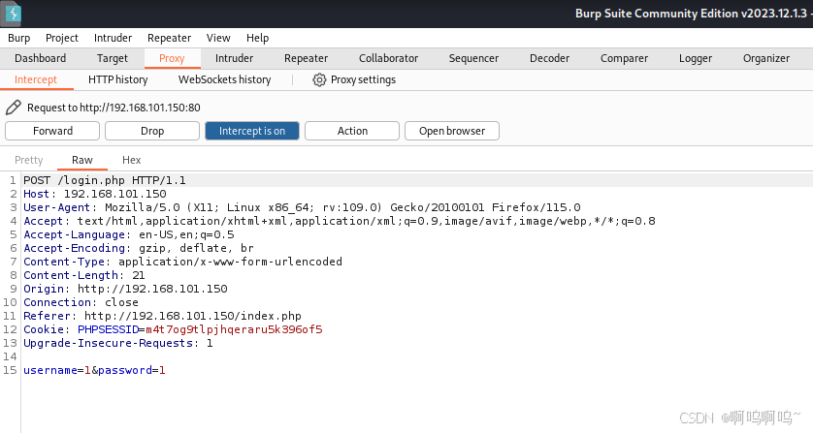The image size is (813, 433).
Task: Click the User-Agent header line
Action: [302, 207]
